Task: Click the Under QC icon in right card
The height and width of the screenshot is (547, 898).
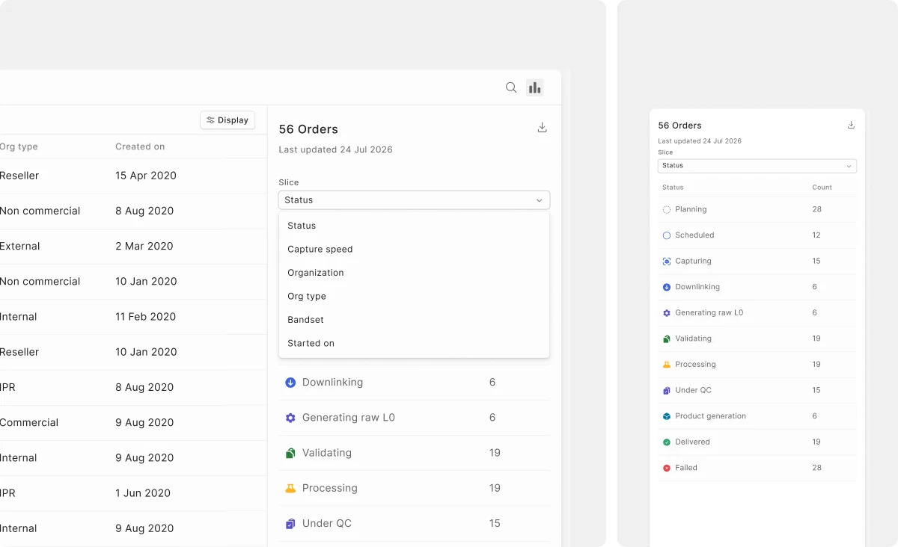Action: click(x=667, y=390)
